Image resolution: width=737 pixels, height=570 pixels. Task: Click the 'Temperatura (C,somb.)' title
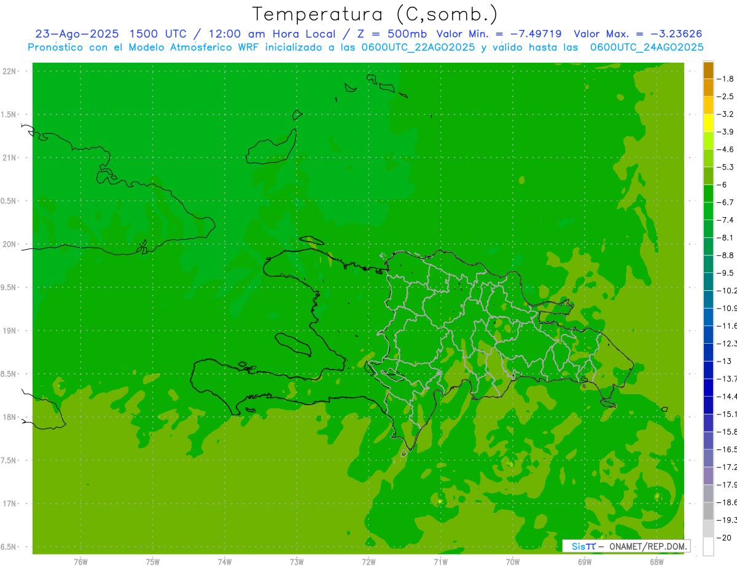(375, 14)
